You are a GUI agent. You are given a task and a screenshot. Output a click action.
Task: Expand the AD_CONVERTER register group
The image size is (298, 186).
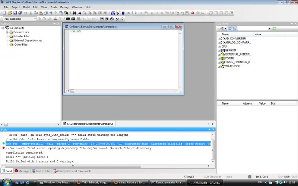(219, 39)
